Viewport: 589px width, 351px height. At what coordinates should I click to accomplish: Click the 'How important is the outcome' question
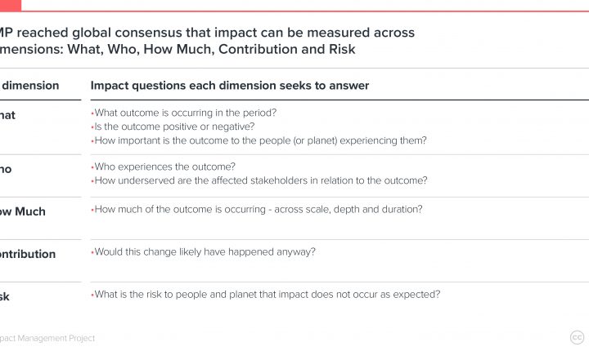pos(259,140)
